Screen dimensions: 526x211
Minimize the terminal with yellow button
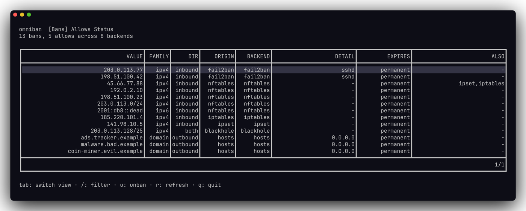pyautogui.click(x=22, y=15)
